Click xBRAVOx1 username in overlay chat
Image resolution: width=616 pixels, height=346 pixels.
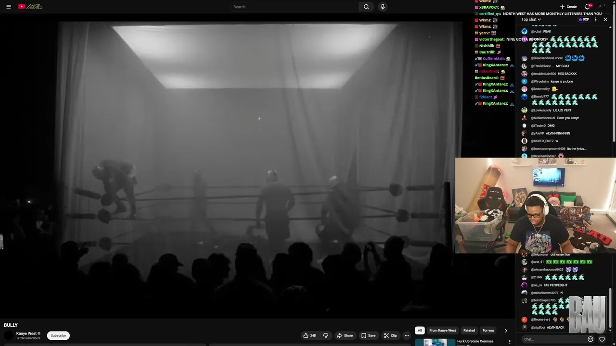[x=489, y=8]
